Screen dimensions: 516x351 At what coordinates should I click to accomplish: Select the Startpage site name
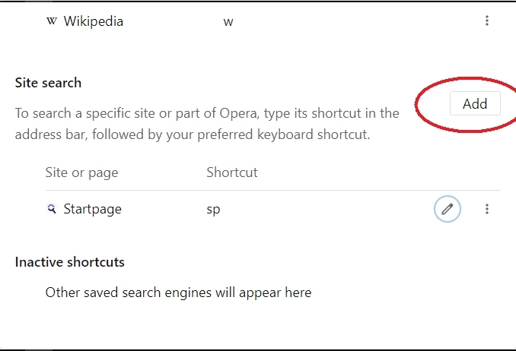pos(92,209)
